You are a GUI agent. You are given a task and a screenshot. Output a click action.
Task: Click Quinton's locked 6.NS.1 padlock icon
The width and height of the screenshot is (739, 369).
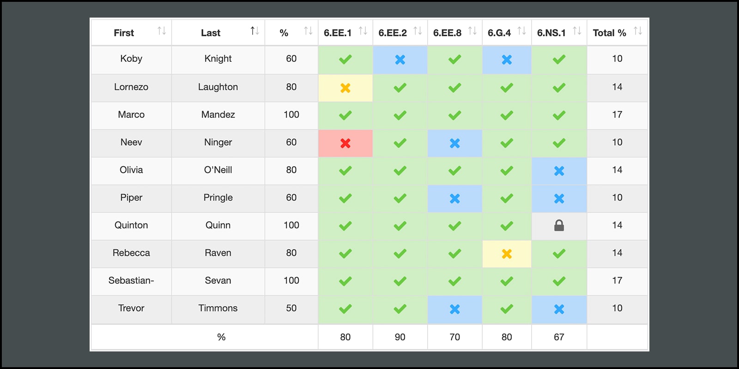(559, 226)
